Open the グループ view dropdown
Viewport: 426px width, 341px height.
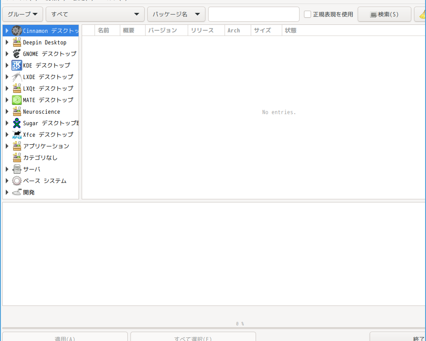coord(23,14)
